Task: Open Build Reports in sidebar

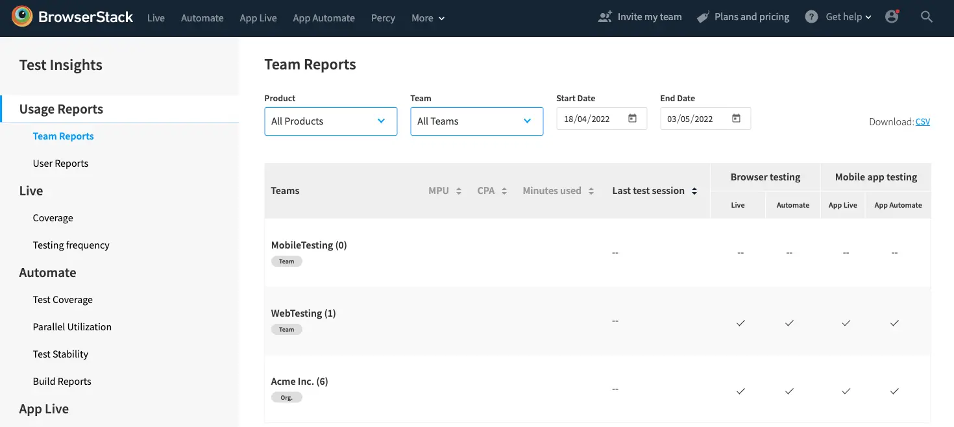Action: coord(62,382)
